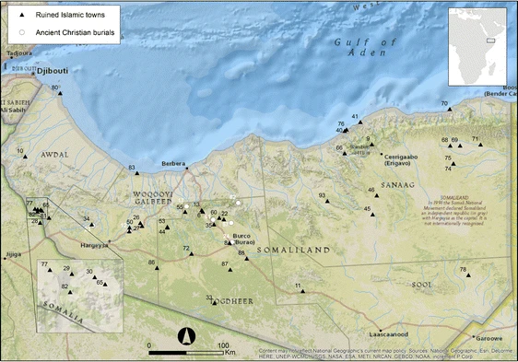Click triangle 82 in the enlarged inset

[70, 292]
